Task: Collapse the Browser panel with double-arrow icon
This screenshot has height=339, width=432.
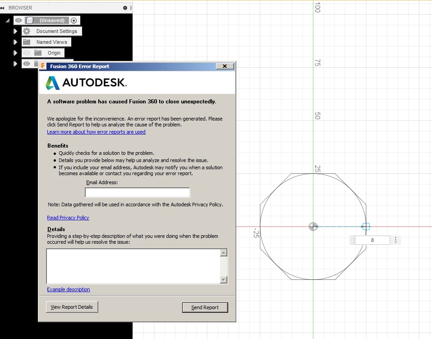Action: coord(2,8)
